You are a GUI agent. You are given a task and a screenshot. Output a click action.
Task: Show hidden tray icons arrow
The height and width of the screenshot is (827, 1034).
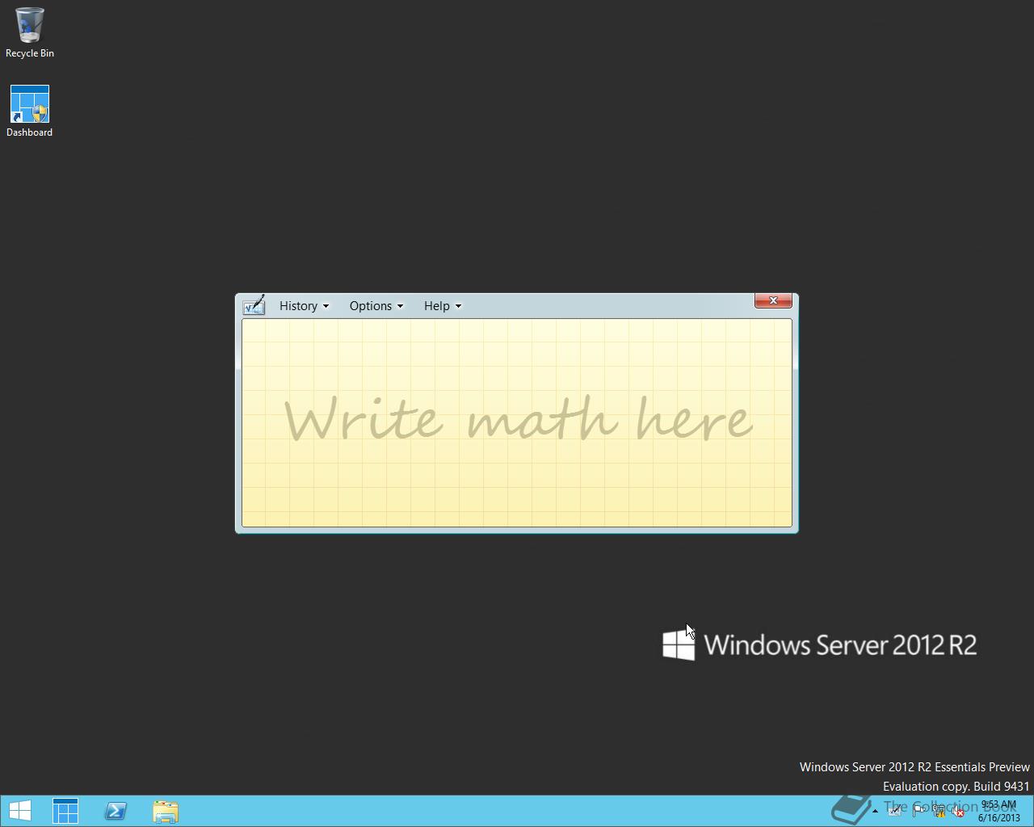(875, 812)
